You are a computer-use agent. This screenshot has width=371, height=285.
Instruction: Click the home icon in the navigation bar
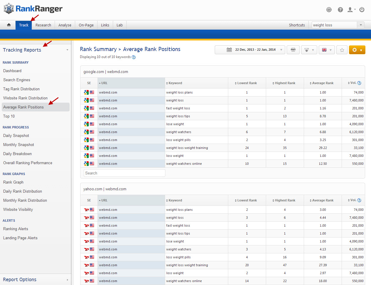(x=9, y=25)
